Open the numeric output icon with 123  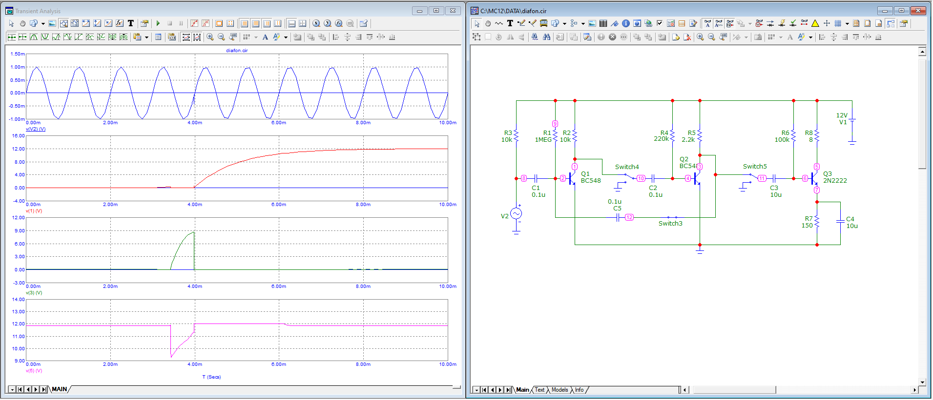coord(172,37)
